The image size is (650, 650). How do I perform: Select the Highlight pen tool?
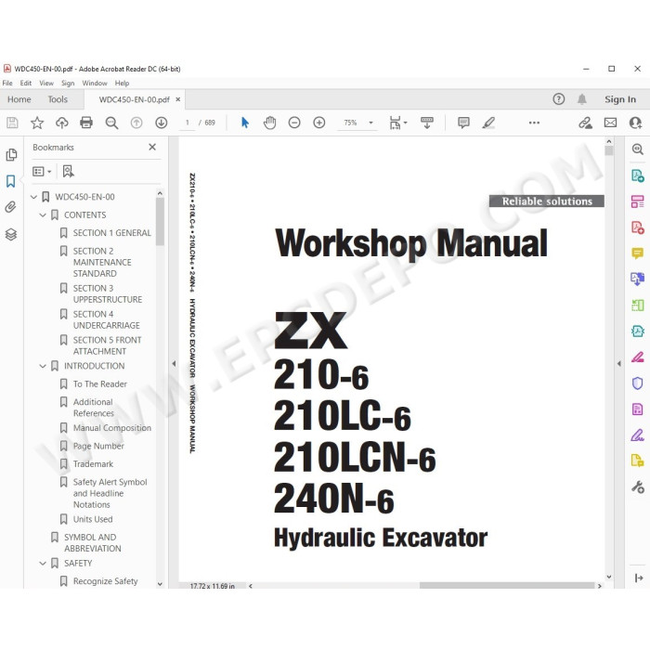coord(488,123)
